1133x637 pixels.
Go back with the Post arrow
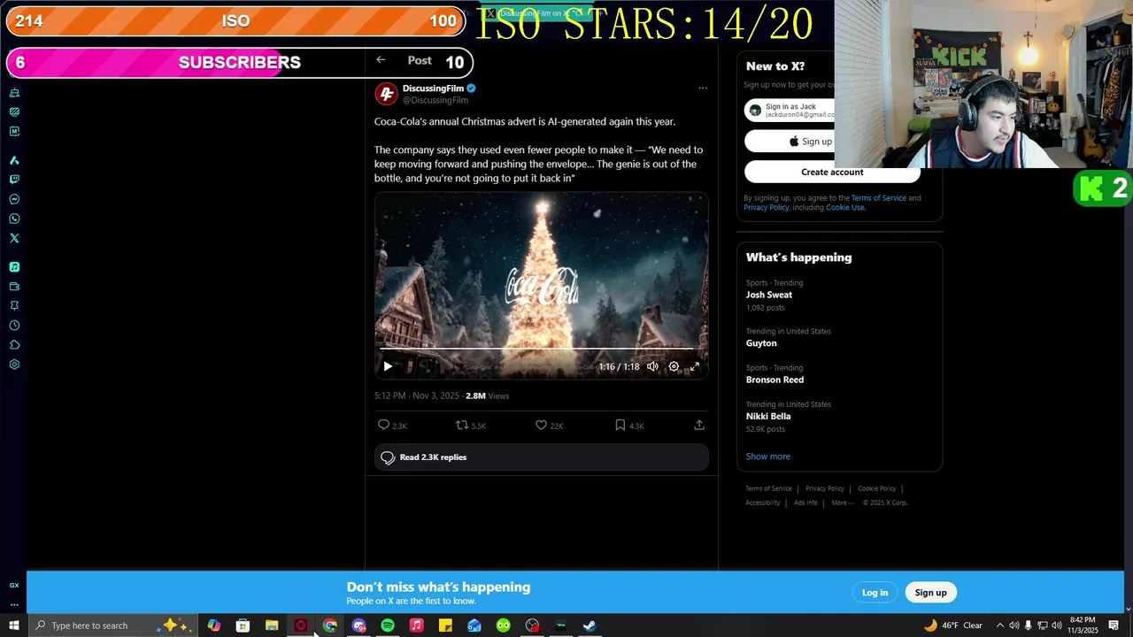(381, 60)
